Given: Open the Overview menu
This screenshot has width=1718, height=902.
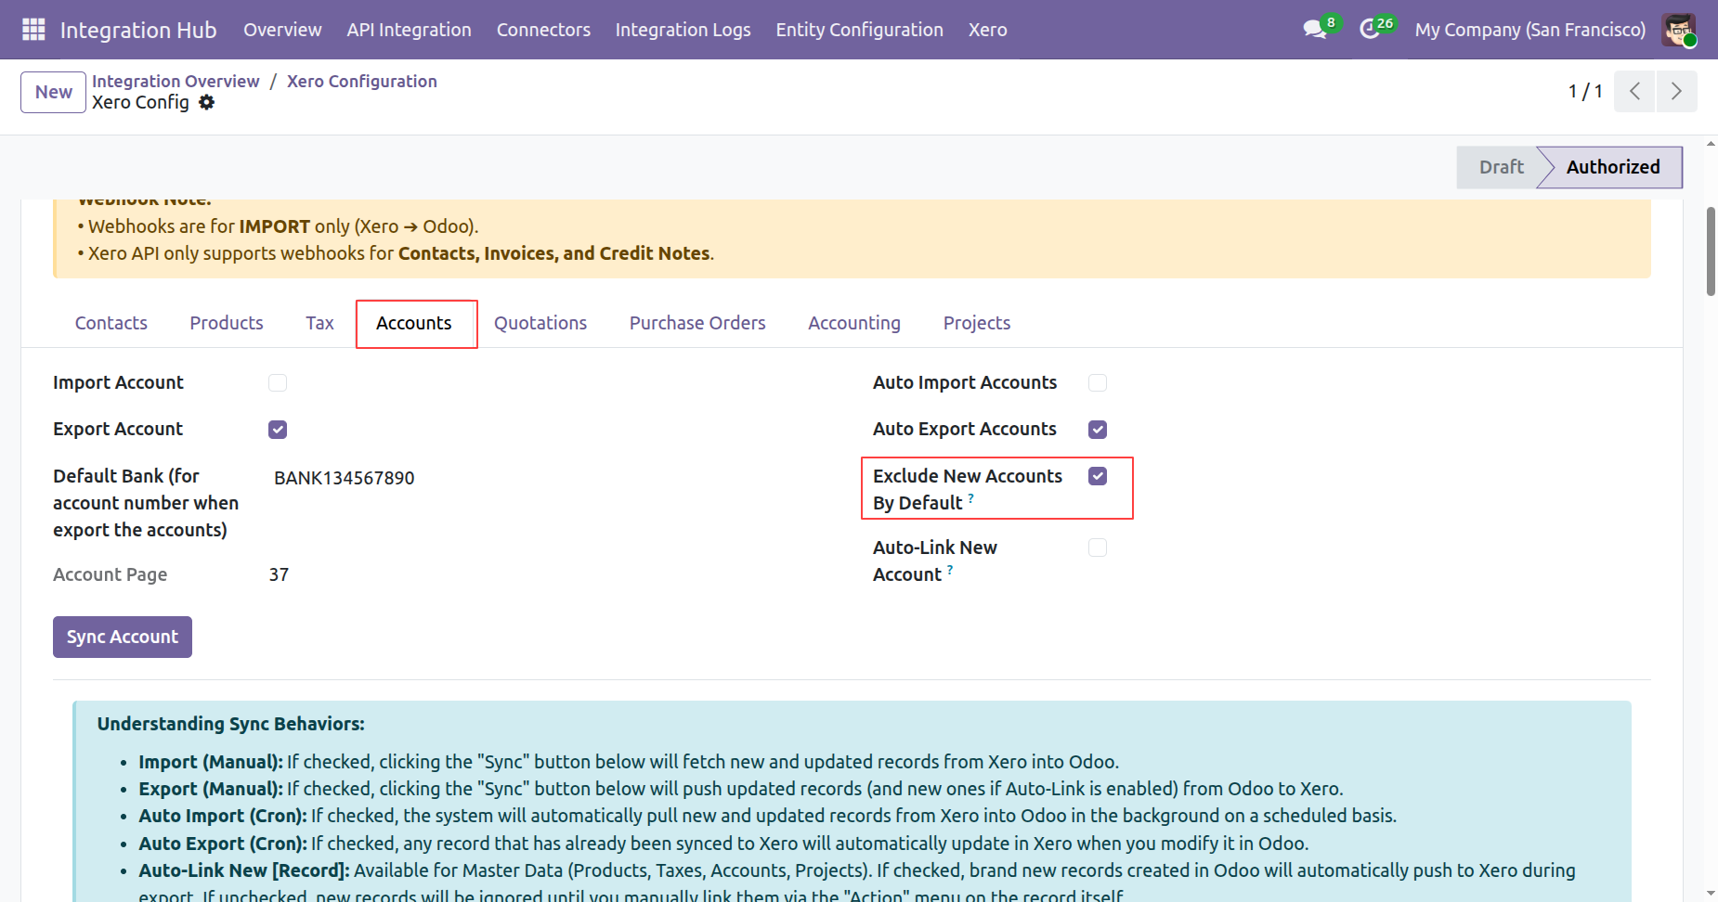Looking at the screenshot, I should [282, 30].
